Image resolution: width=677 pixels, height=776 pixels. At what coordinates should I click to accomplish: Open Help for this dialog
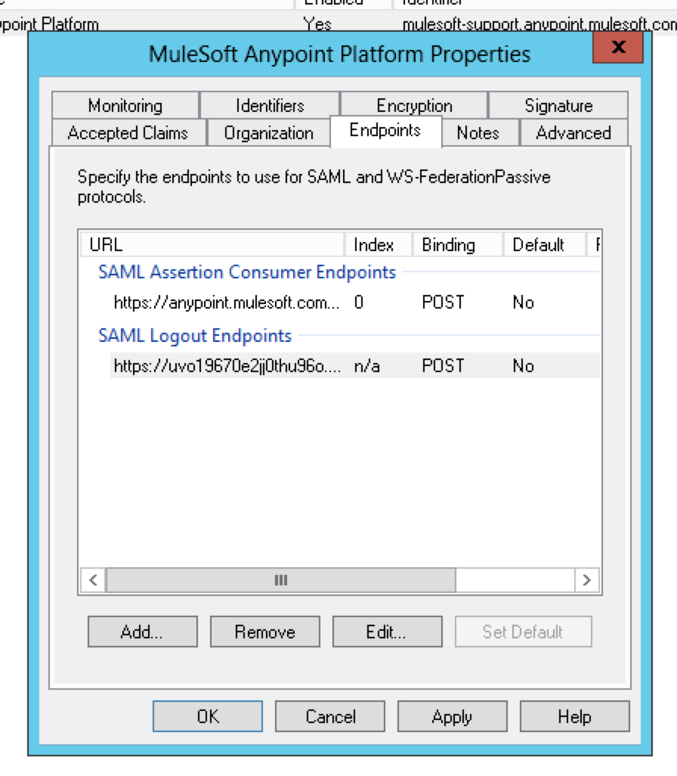tap(574, 715)
